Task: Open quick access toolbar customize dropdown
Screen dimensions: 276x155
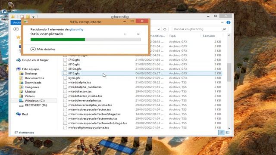Action: [x=33, y=17]
